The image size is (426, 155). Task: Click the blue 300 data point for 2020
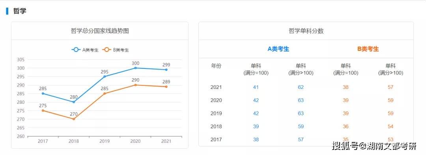[135, 68]
